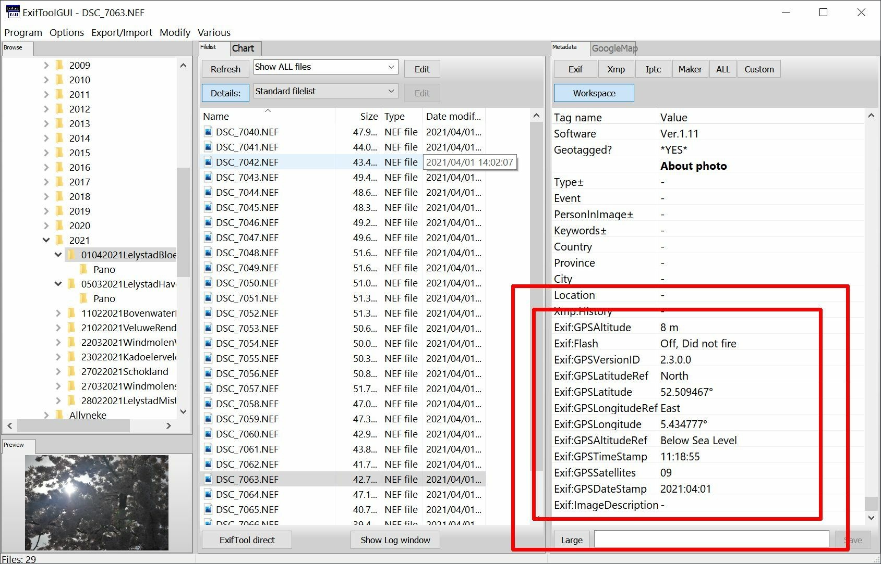Screen dimensions: 881x564
Task: Switch to the Chart tab
Action: [245, 48]
